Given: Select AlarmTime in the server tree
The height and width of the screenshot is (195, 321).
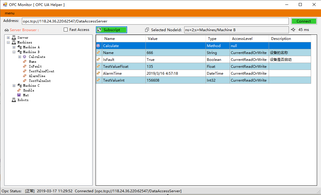Looking at the screenshot, I should click(37, 76).
